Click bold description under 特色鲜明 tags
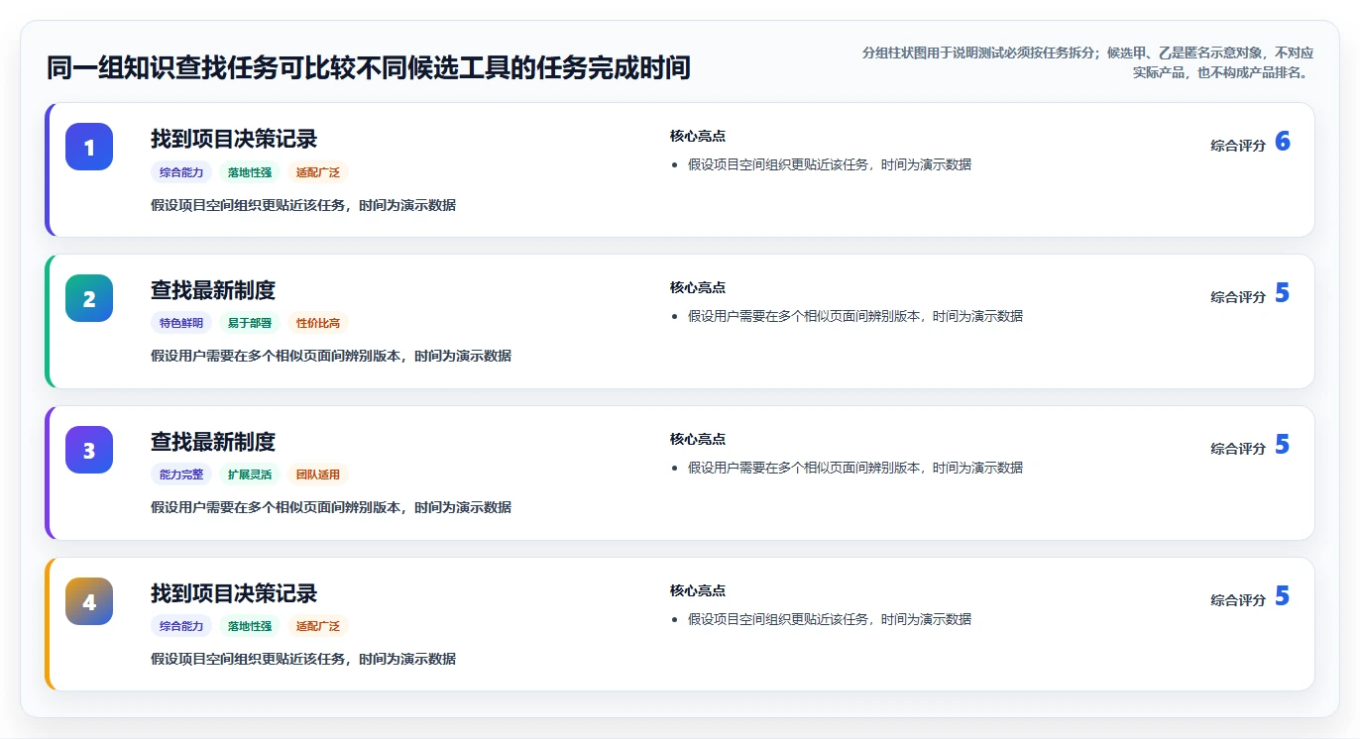 (331, 356)
